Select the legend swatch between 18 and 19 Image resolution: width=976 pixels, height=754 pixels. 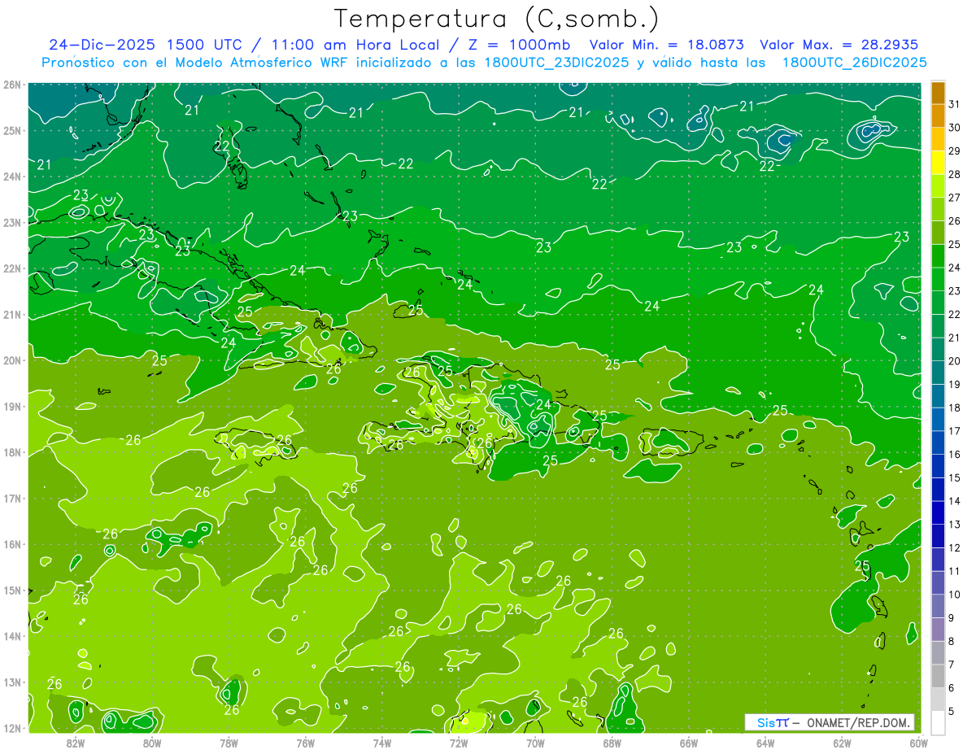938,395
